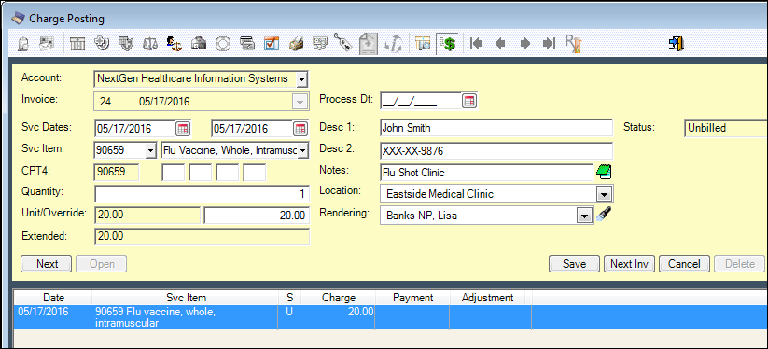The image size is (768, 349).
Task: Click the first Svc Dates date field
Action: pyautogui.click(x=135, y=129)
